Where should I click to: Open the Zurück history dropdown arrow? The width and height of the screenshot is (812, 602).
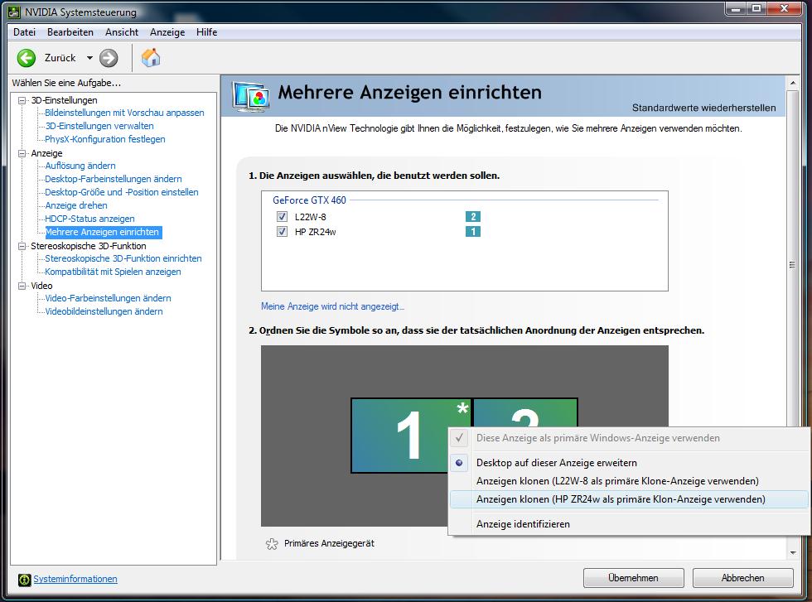click(89, 58)
